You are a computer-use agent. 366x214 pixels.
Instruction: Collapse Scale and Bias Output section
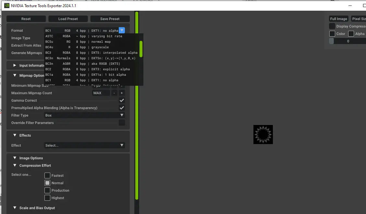coord(15,208)
